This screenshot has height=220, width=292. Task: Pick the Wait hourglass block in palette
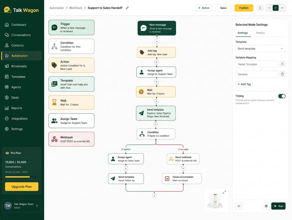click(71, 102)
